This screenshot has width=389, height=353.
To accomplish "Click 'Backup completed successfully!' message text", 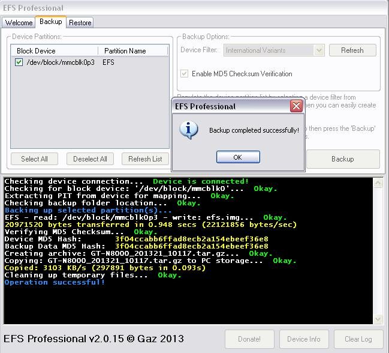I will [254, 130].
